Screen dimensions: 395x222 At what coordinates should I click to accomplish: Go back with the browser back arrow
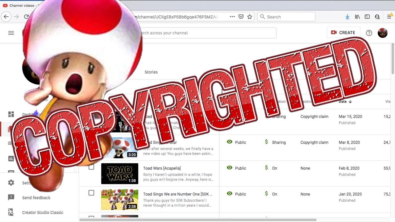6,17
